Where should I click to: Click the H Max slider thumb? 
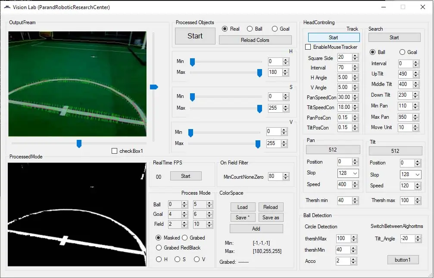coord(259,73)
